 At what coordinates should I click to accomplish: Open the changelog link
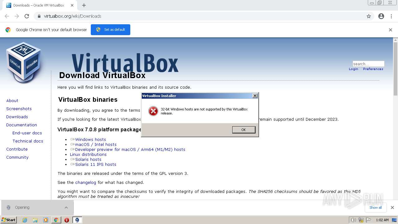point(86,182)
